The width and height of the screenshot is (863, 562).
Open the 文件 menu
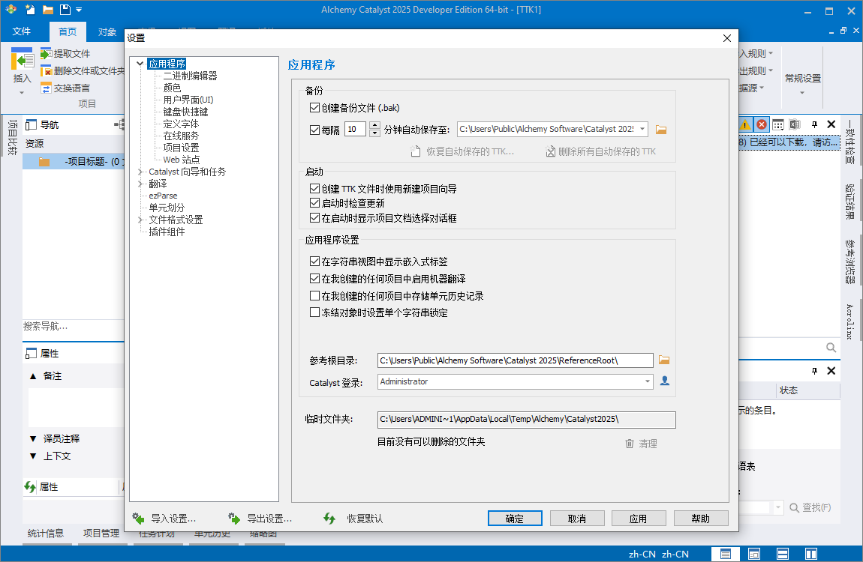tap(22, 31)
